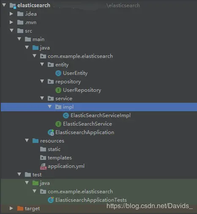
Task: Open the UserEntity class
Action: pos(75,73)
